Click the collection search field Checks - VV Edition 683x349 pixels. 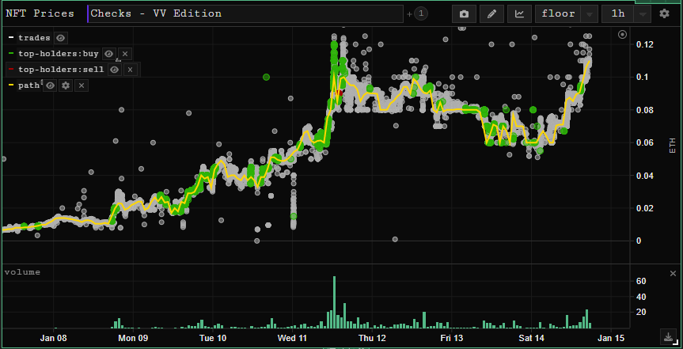click(x=246, y=13)
